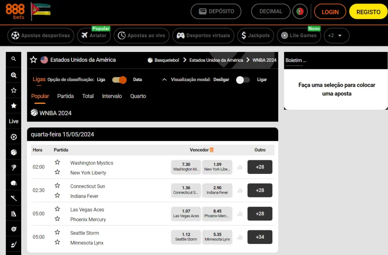Screen dimensions: 388x255
Task: Open the Live section in sidebar
Action: coord(14,121)
